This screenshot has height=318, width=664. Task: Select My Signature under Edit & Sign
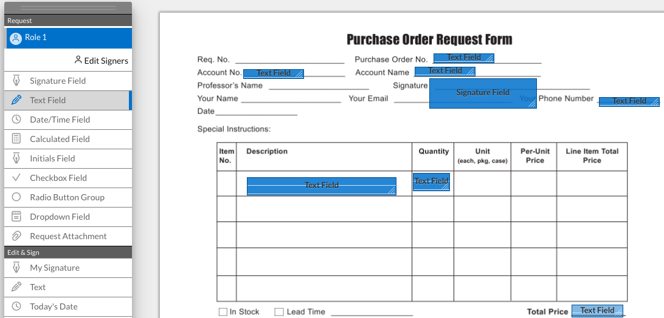point(55,268)
